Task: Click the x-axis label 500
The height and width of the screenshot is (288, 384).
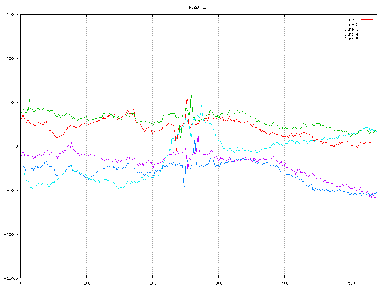Action: 351,283
